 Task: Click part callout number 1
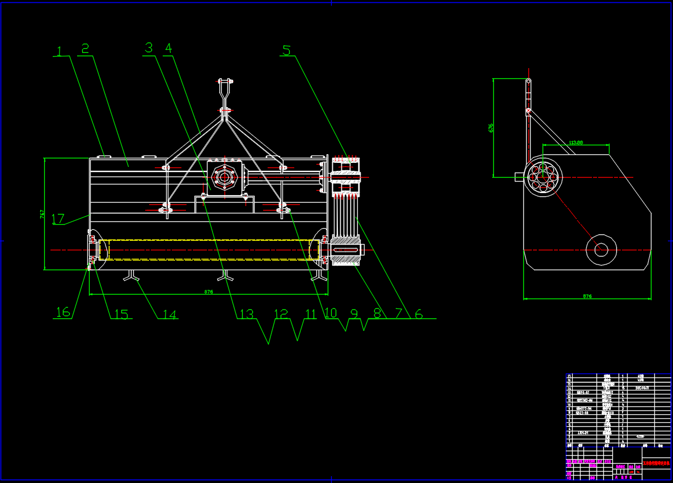click(58, 51)
